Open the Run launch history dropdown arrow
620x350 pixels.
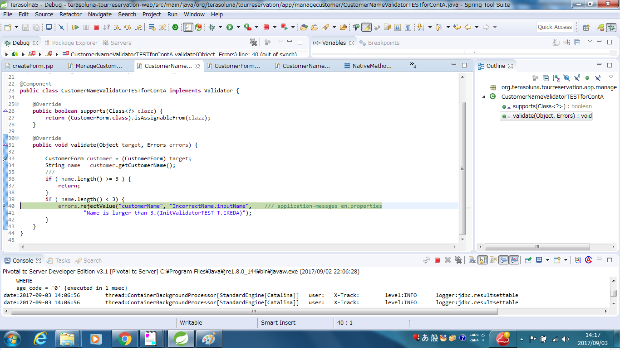[x=238, y=27]
